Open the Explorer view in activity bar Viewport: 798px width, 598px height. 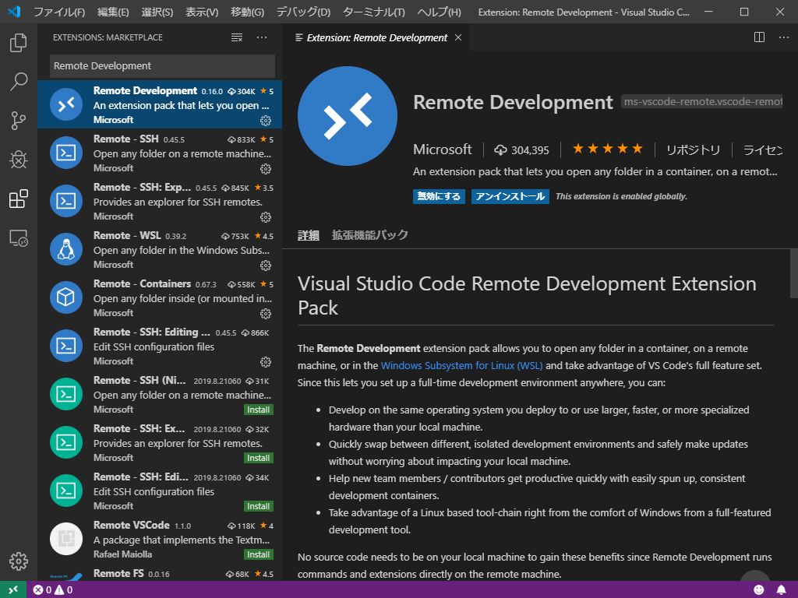click(19, 43)
